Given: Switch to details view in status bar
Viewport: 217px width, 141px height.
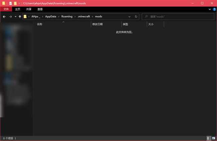Looking at the screenshot, I should pos(208,138).
